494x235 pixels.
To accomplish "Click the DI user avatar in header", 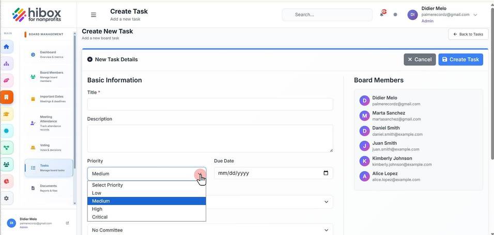I will tap(412, 15).
